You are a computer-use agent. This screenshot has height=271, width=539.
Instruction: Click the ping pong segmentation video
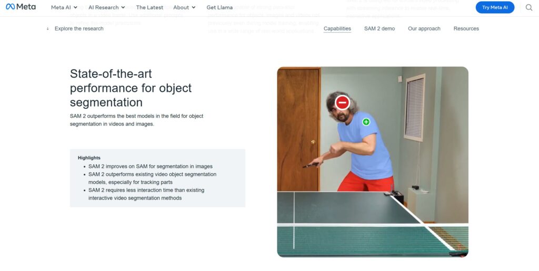(373, 162)
